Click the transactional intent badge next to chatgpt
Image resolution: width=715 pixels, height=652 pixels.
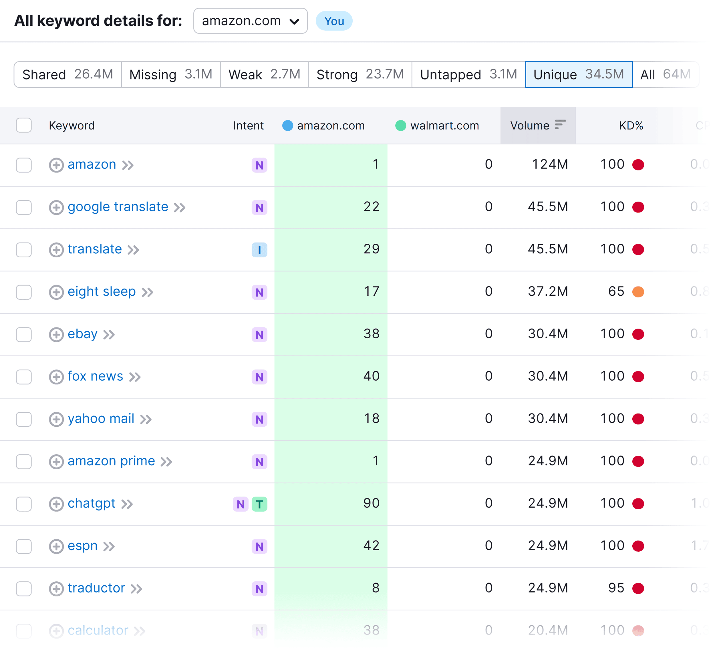coord(260,504)
